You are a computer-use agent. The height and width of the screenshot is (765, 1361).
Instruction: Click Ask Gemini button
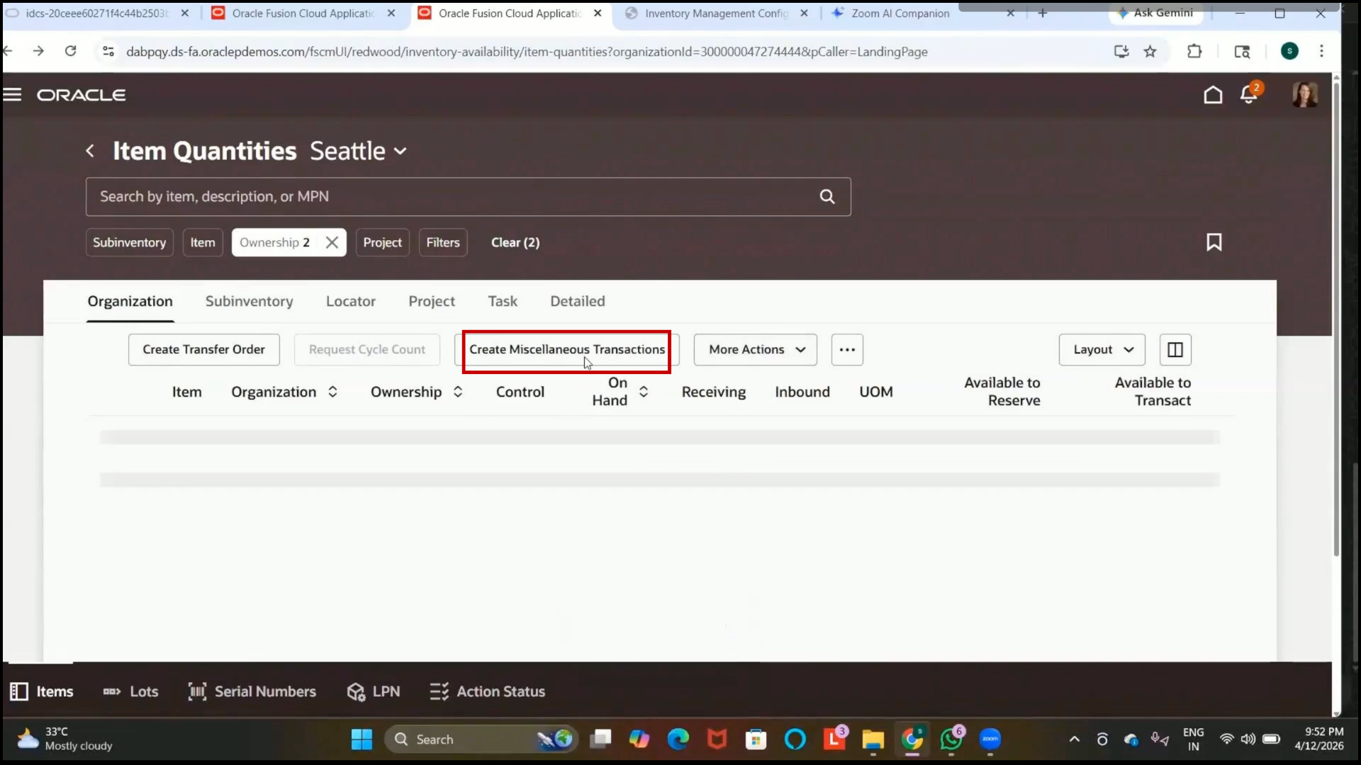click(x=1155, y=13)
